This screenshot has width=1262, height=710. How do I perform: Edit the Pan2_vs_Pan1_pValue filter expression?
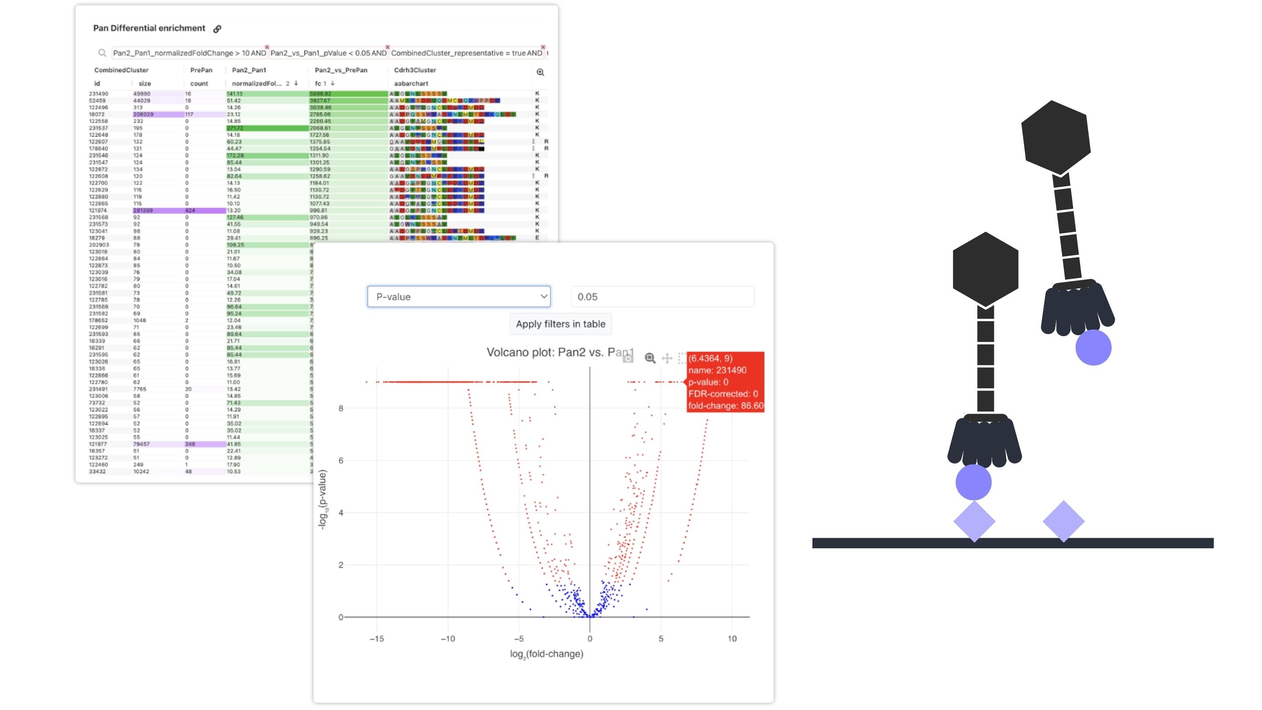[327, 53]
